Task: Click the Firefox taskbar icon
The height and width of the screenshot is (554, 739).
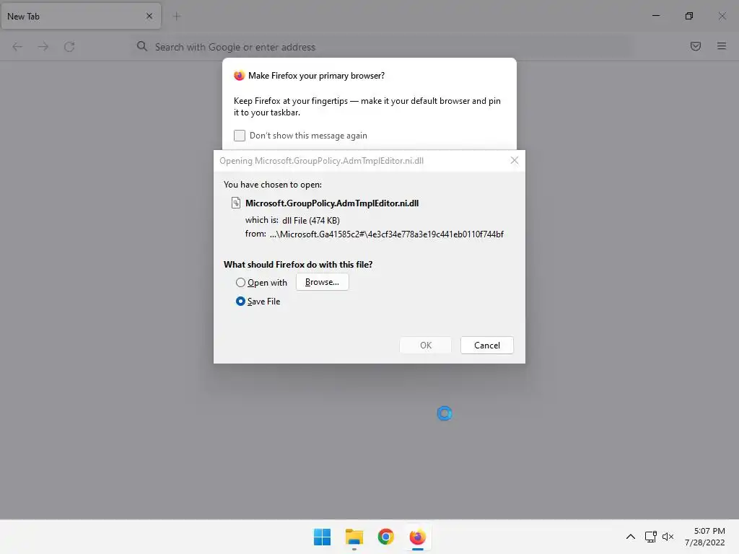Action: click(x=418, y=537)
